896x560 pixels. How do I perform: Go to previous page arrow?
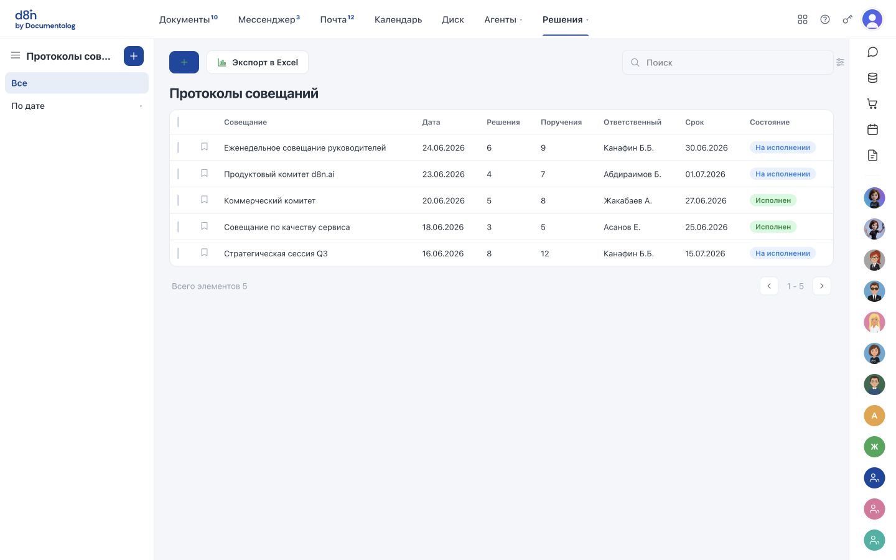pyautogui.click(x=769, y=286)
